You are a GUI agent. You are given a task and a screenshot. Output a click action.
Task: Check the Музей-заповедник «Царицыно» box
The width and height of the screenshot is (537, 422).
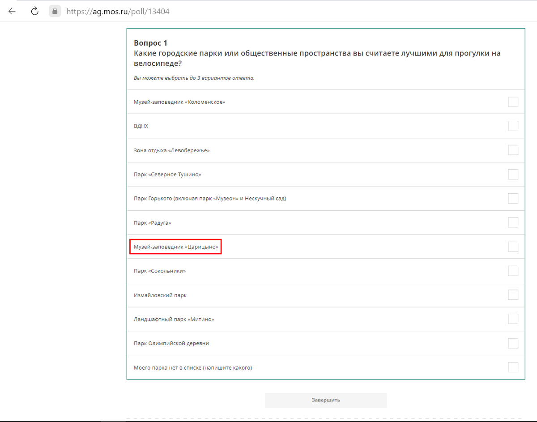pyautogui.click(x=513, y=247)
